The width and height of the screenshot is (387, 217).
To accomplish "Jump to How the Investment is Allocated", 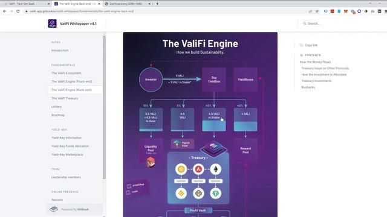I will (324, 75).
